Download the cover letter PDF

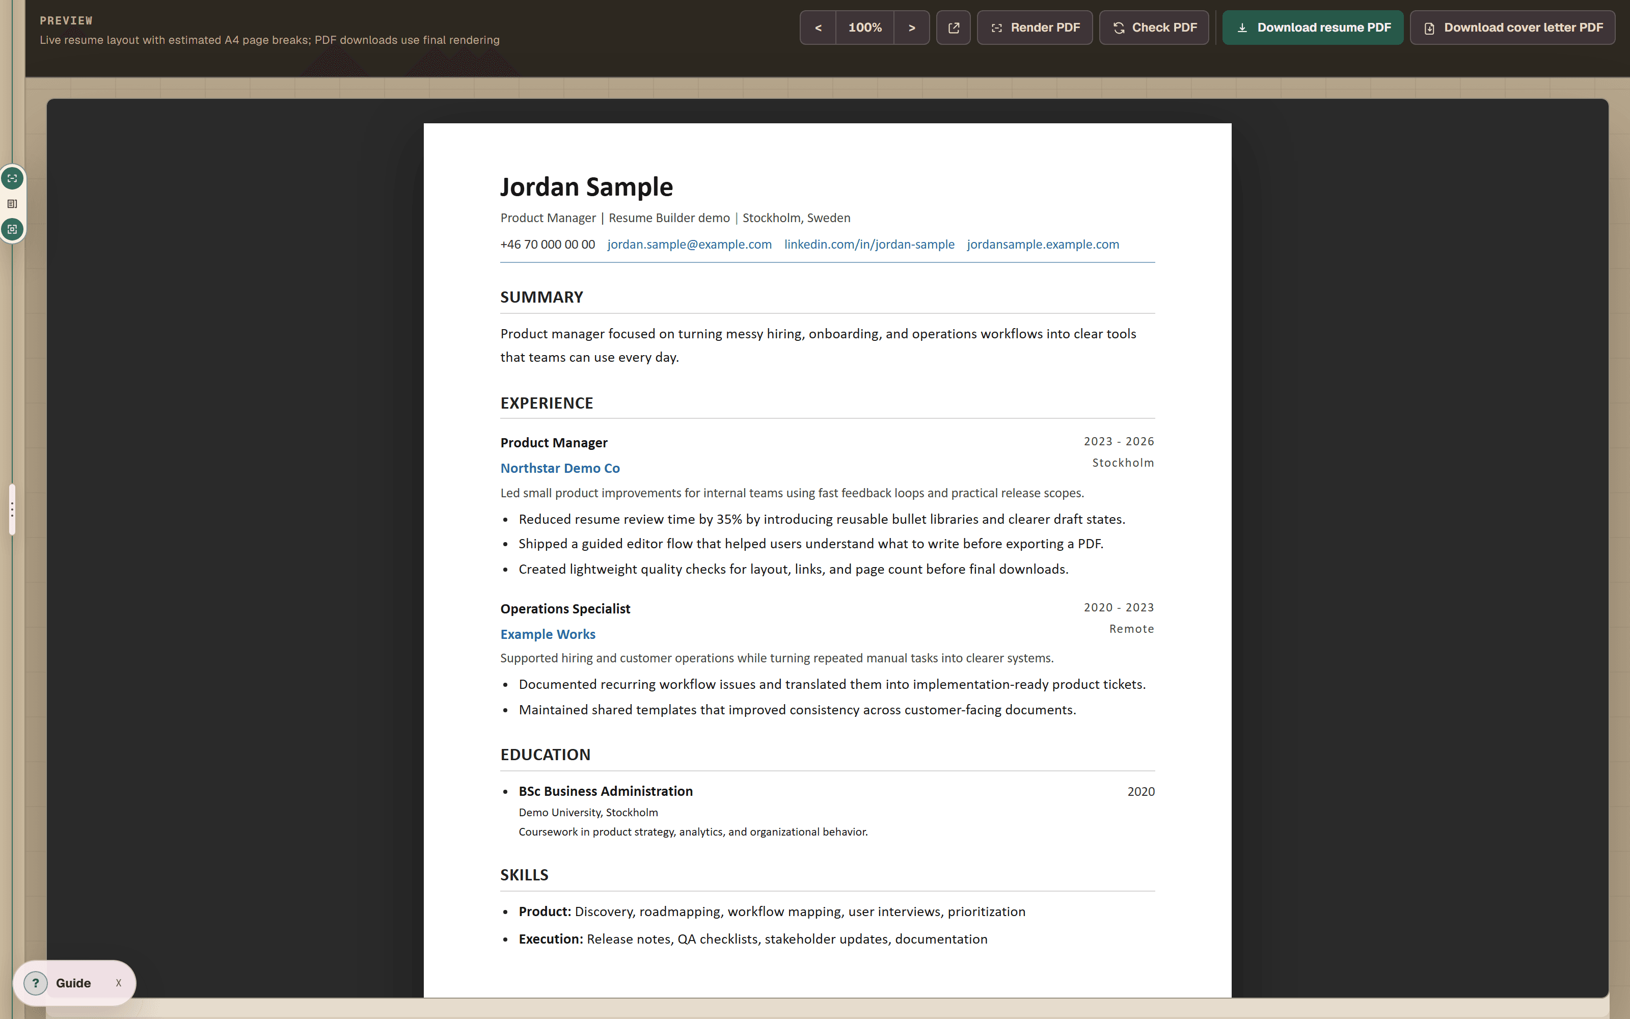pos(1513,28)
